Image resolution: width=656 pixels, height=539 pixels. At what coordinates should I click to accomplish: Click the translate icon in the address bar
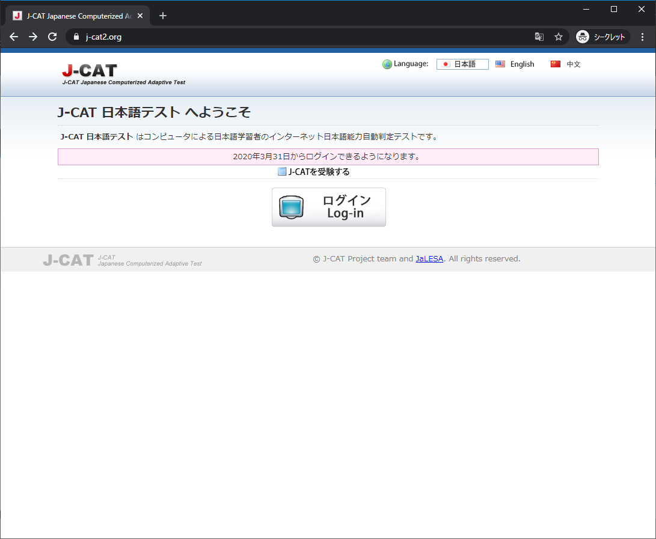[x=539, y=37]
